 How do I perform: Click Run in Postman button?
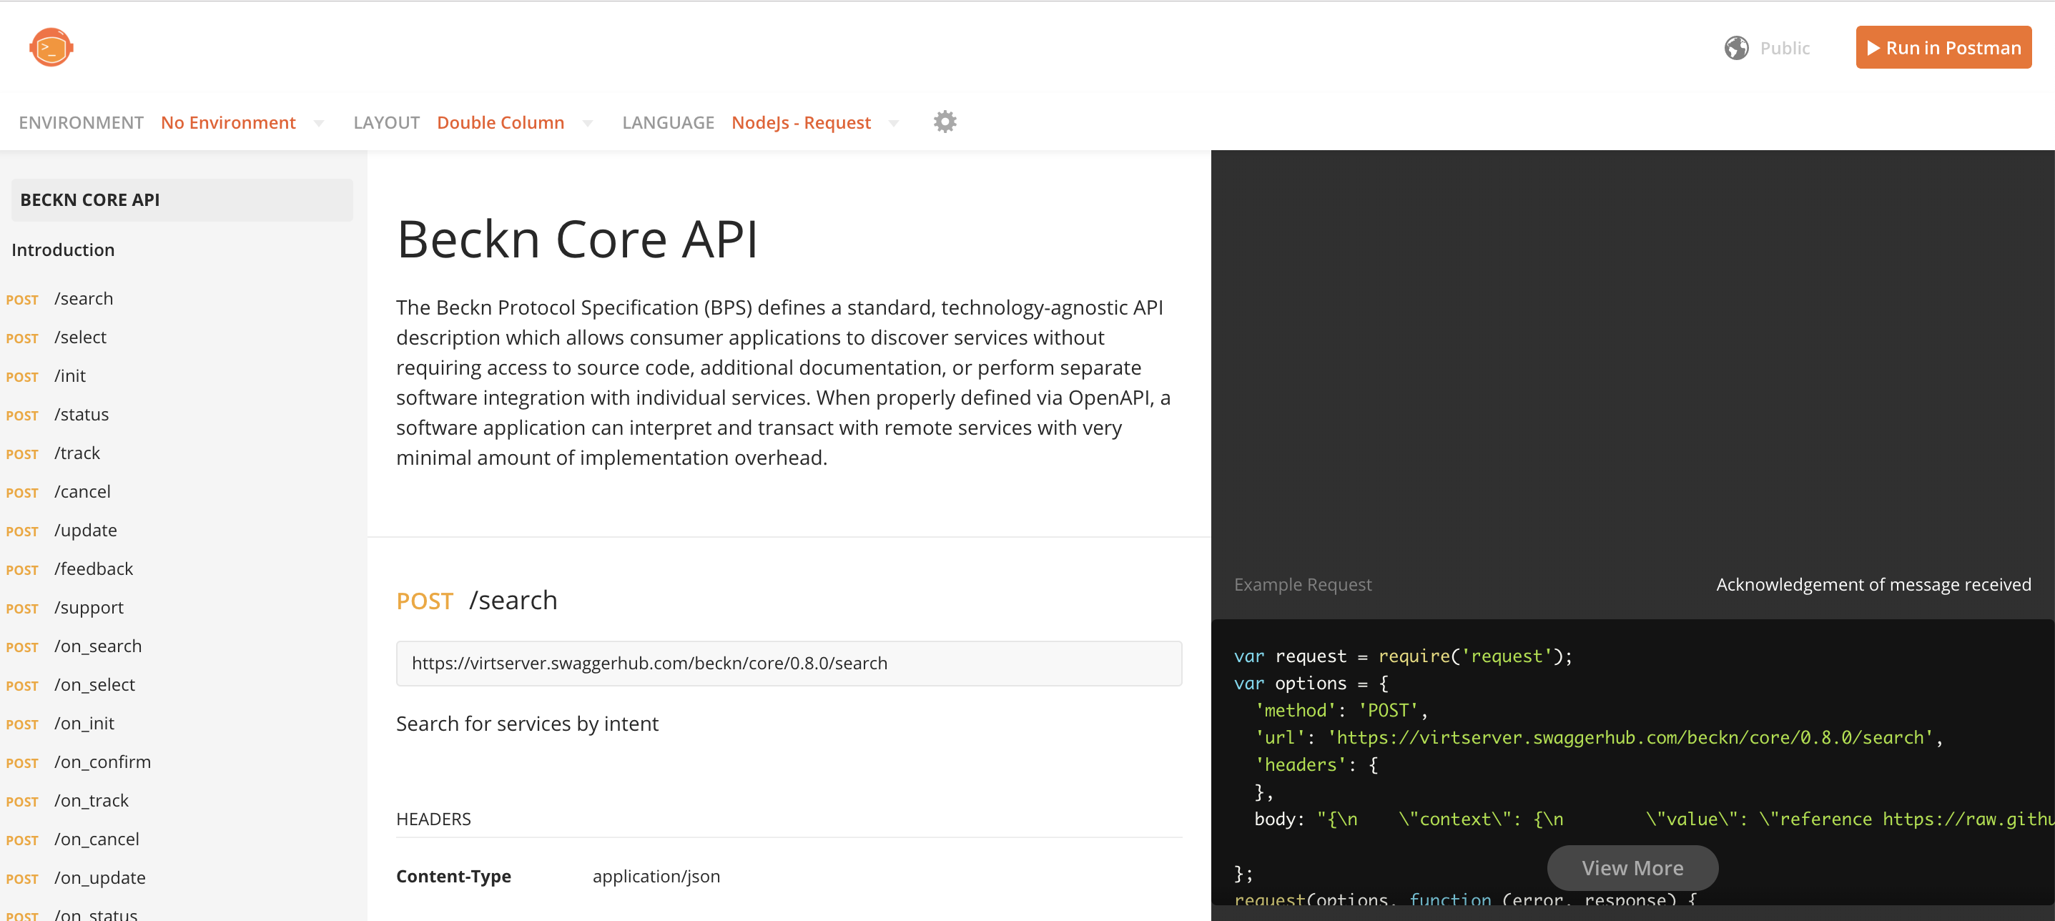[x=1943, y=48]
